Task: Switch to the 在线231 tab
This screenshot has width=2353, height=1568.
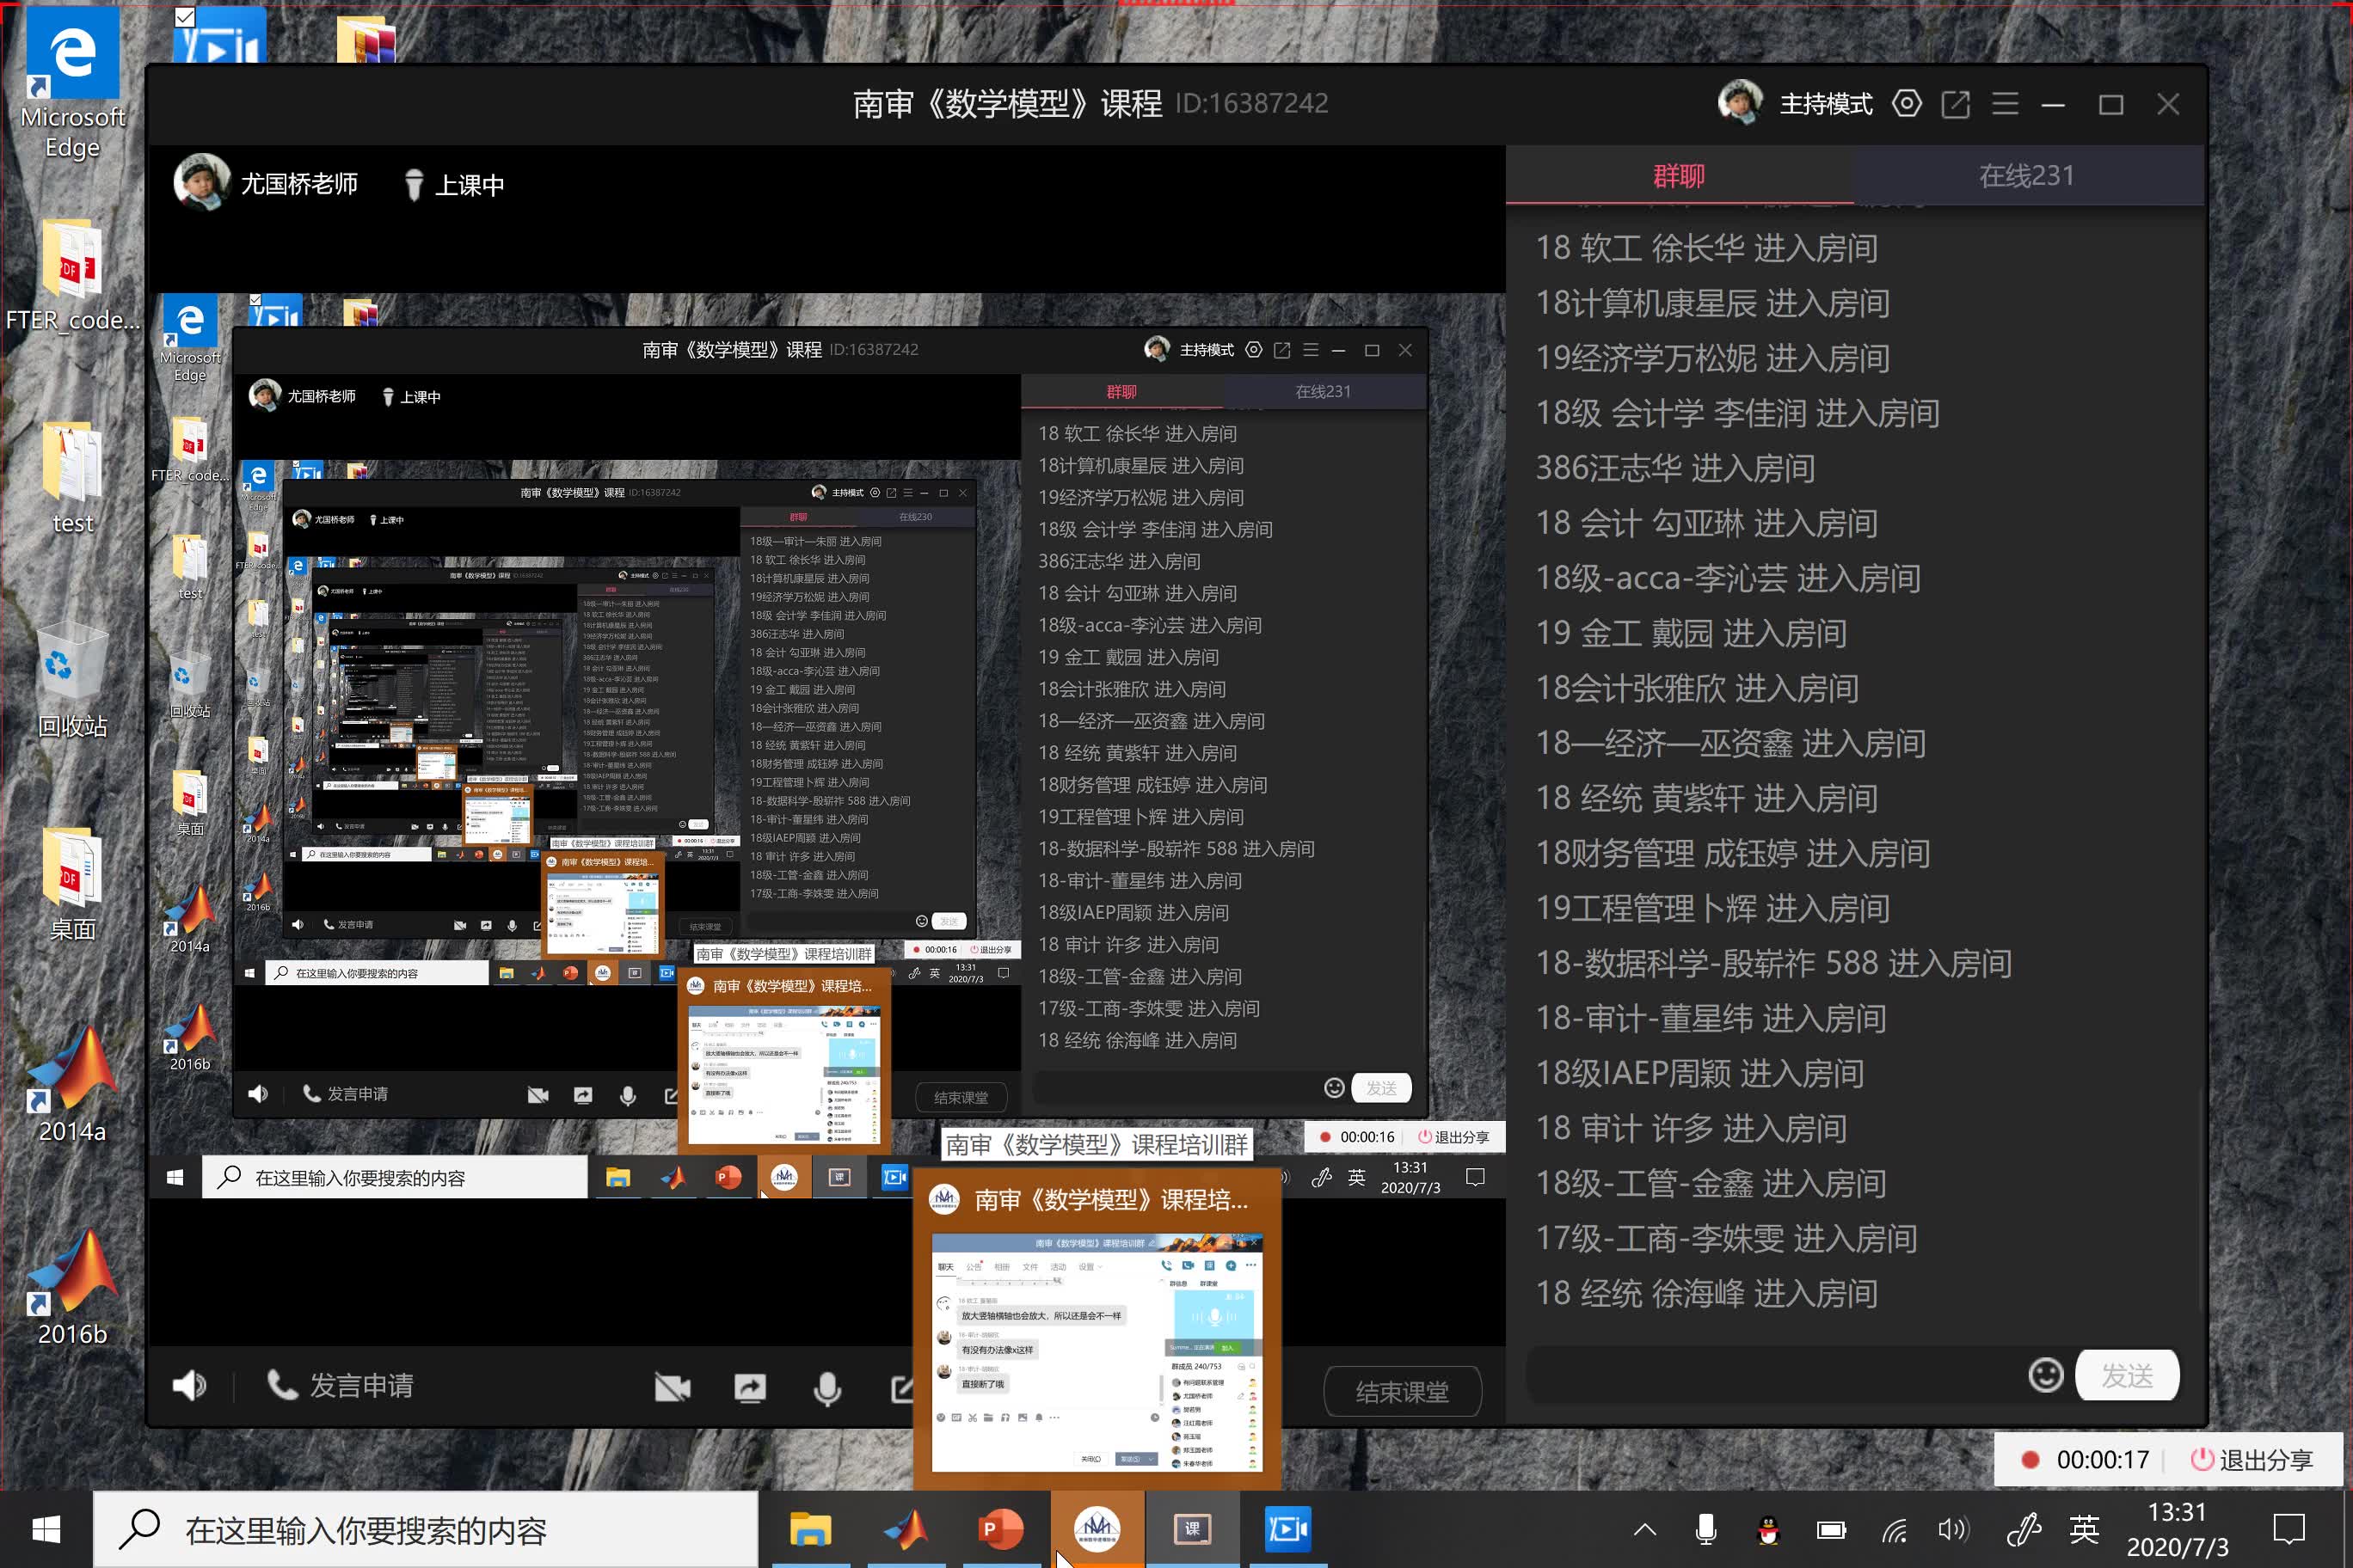Action: 2027,176
